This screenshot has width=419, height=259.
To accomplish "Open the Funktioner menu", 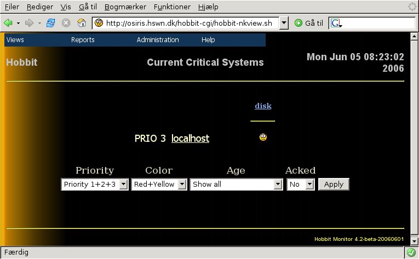I will (172, 7).
